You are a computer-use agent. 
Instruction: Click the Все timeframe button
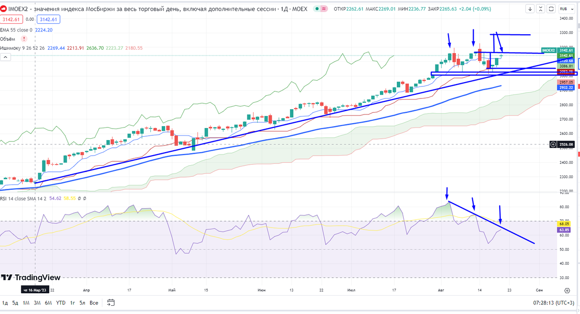tap(93, 303)
